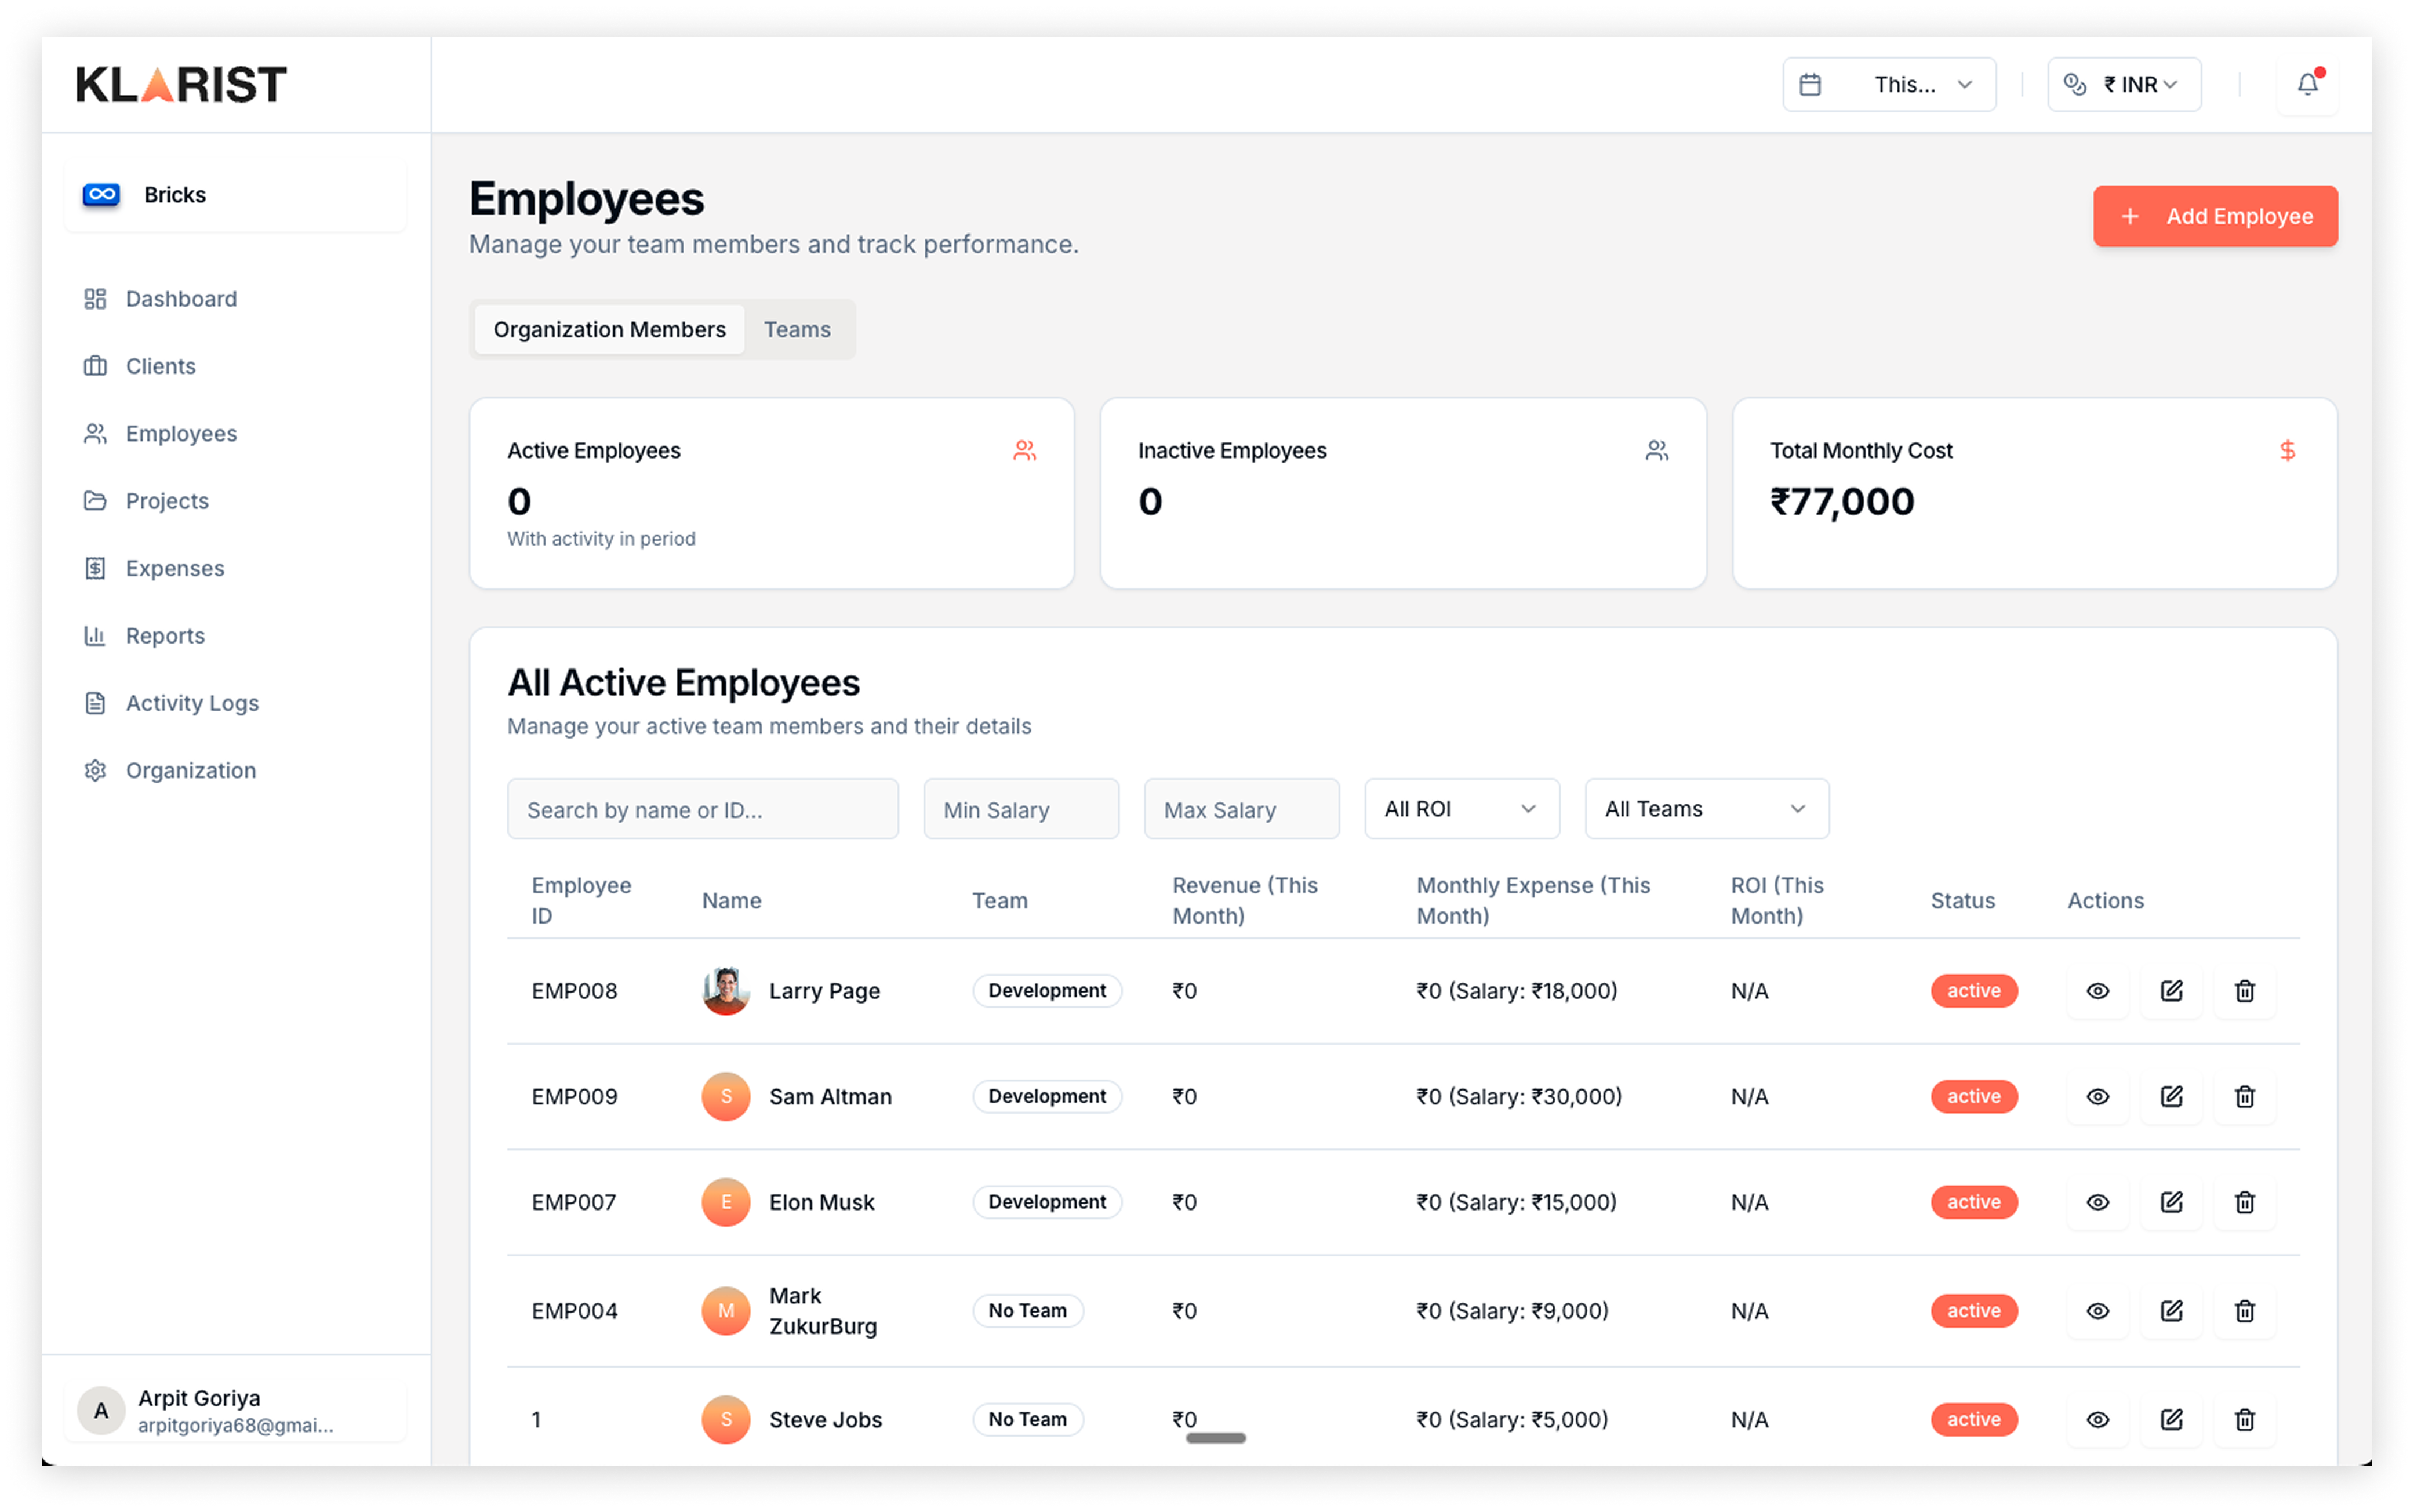Click the Inactive Employees people icon
Image resolution: width=2414 pixels, height=1512 pixels.
click(1656, 451)
